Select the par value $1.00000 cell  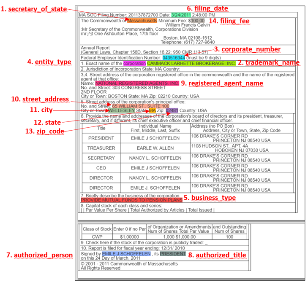(x=129, y=237)
